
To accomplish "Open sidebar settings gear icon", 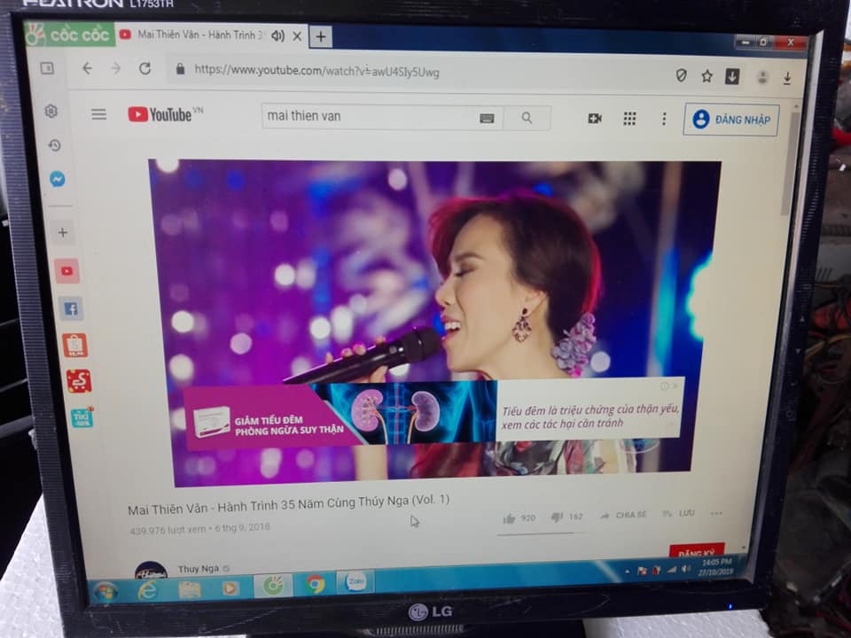I will tap(51, 111).
